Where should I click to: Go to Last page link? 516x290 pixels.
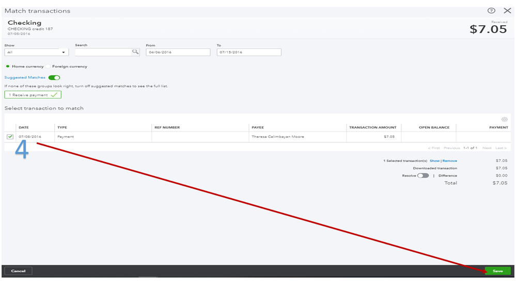tap(501, 148)
